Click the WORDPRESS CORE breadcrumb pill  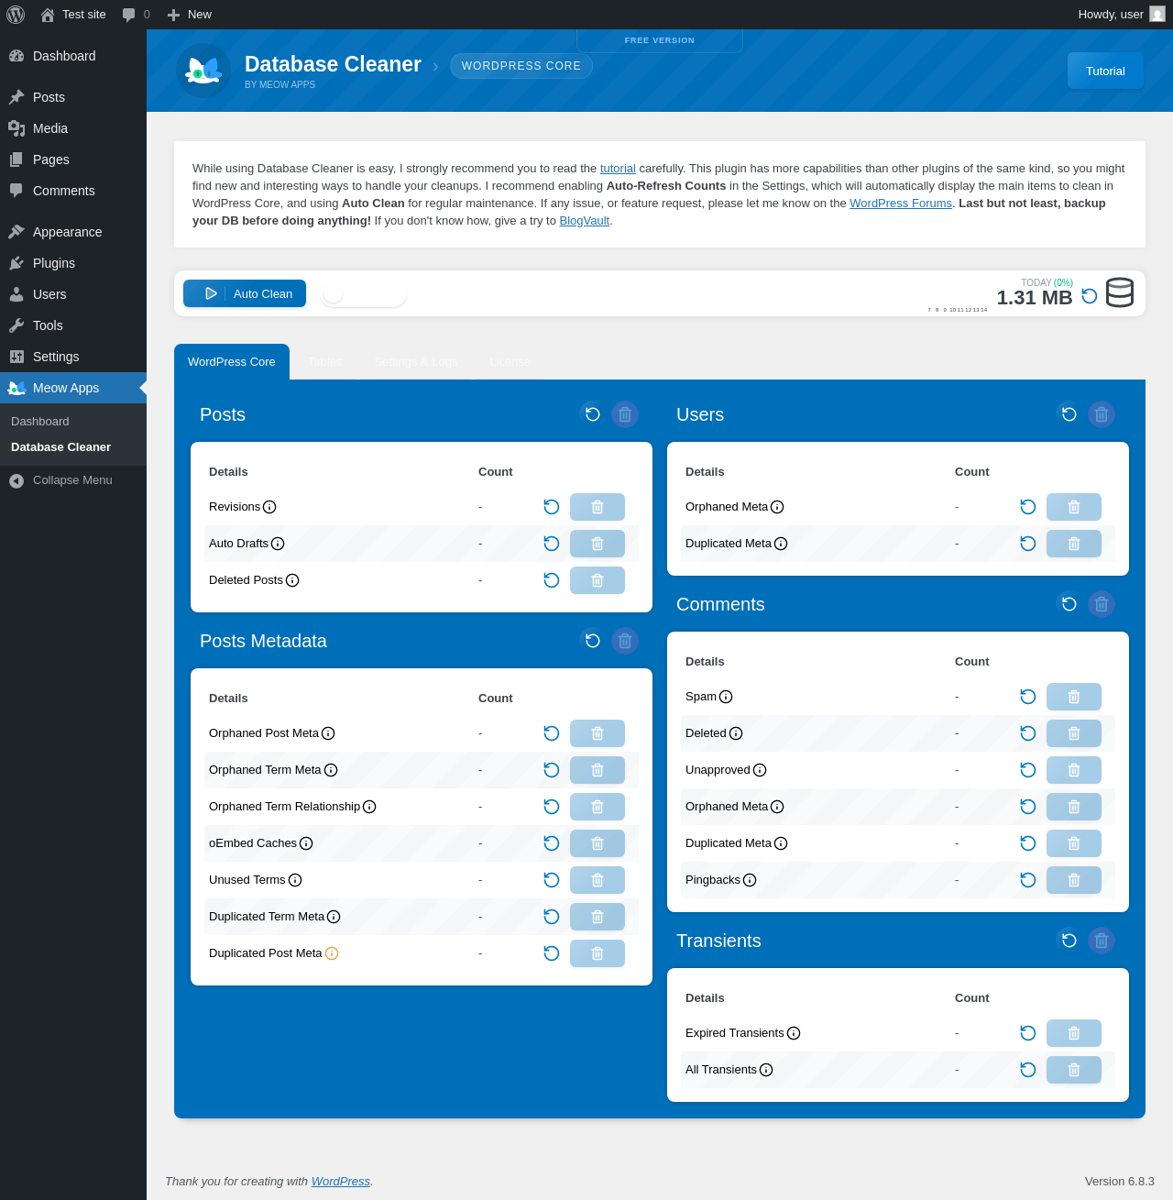[521, 66]
